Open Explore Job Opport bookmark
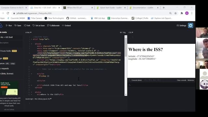 click(x=162, y=18)
